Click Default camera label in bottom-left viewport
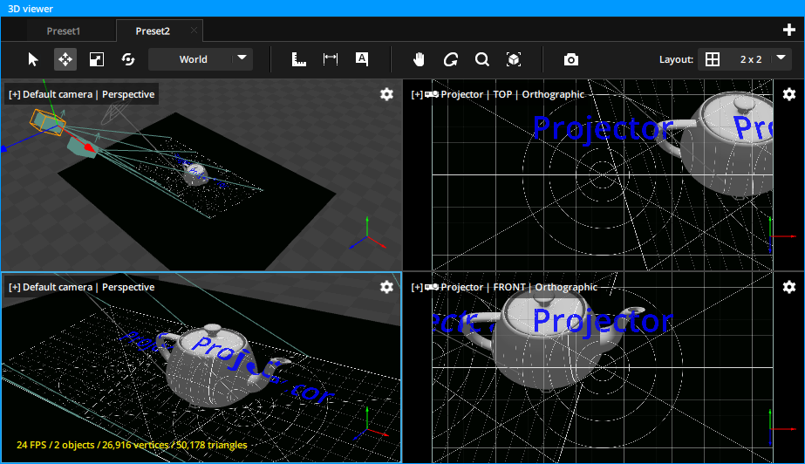This screenshot has height=464, width=805. click(x=58, y=287)
